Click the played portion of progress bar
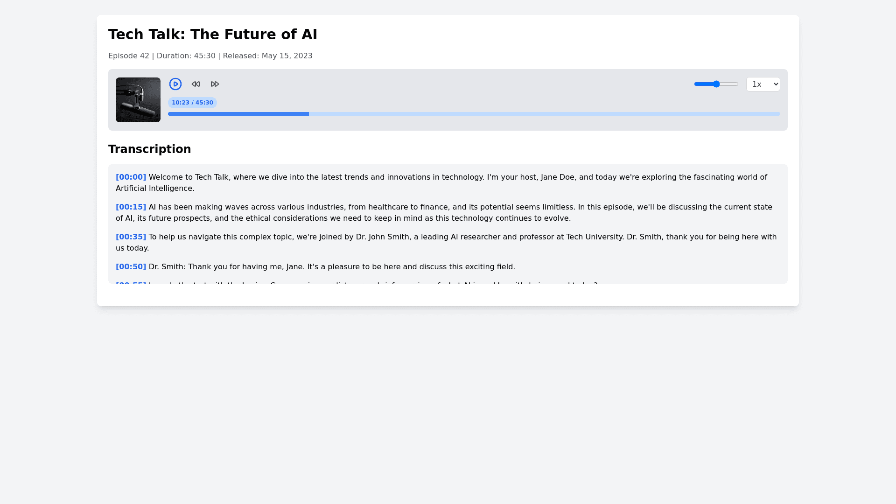The width and height of the screenshot is (896, 504). pyautogui.click(x=238, y=114)
